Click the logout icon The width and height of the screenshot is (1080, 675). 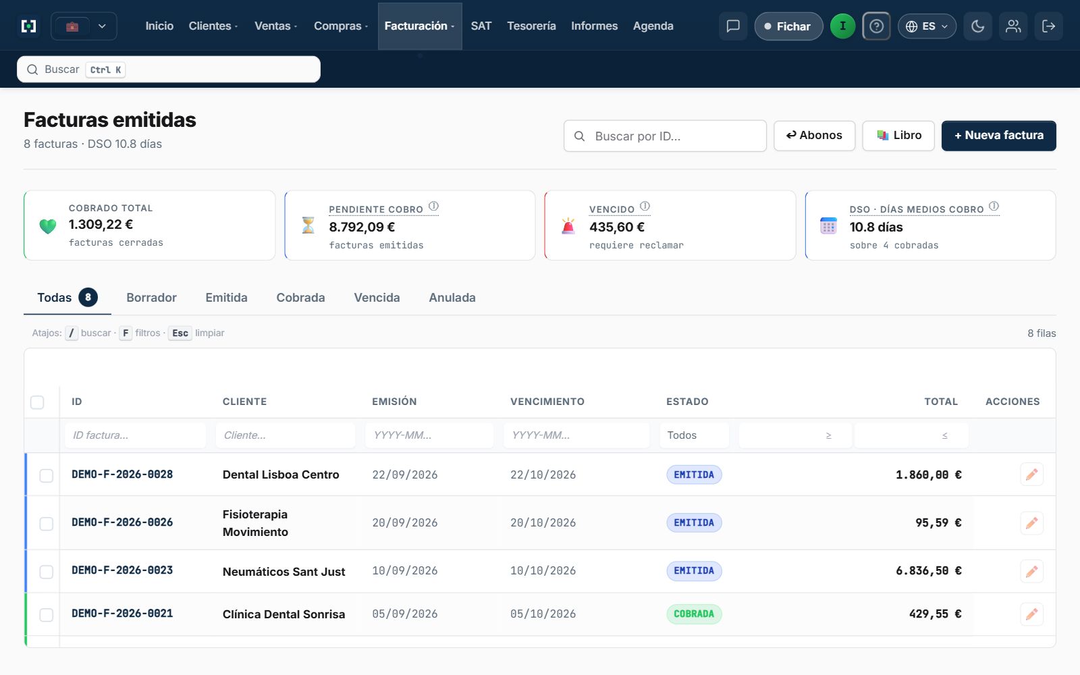tap(1049, 26)
